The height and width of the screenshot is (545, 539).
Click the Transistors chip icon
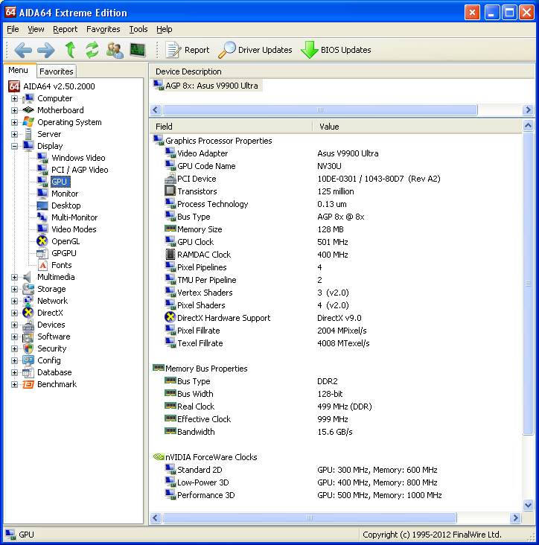(170, 191)
